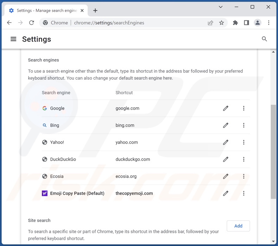
Task: Open the Extensions puzzle icon
Action: pos(235,23)
